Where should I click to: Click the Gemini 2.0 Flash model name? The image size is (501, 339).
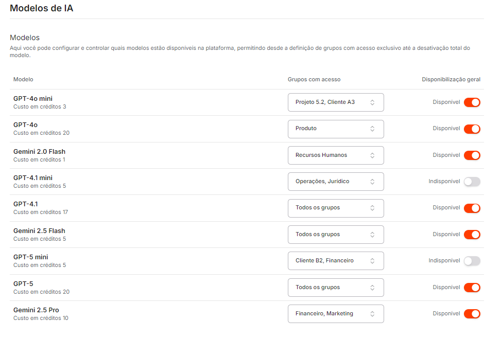[x=39, y=152]
